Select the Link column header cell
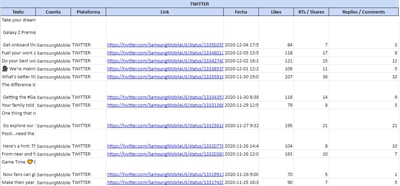The height and width of the screenshot is (186, 400). point(165,12)
